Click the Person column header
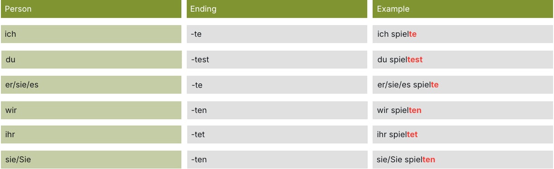Viewport: 554px width, 169px height. tap(91, 9)
